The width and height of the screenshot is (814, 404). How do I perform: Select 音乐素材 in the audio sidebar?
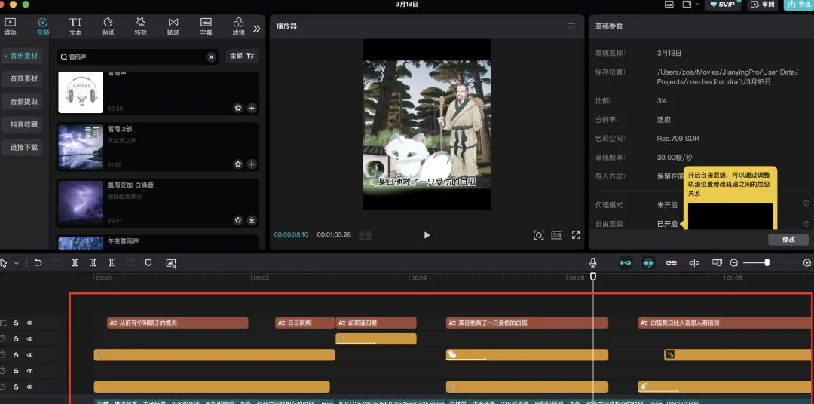24,56
